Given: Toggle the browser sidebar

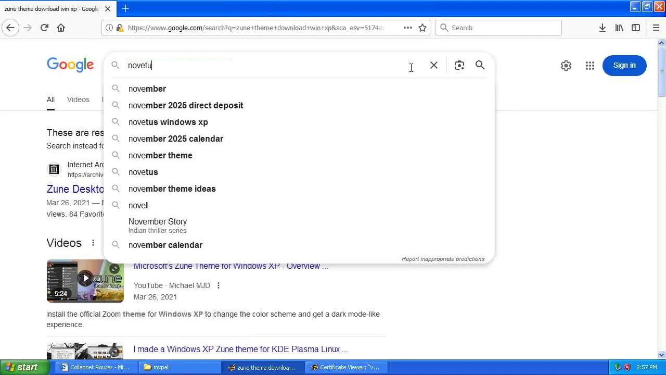Looking at the screenshot, I should (636, 28).
